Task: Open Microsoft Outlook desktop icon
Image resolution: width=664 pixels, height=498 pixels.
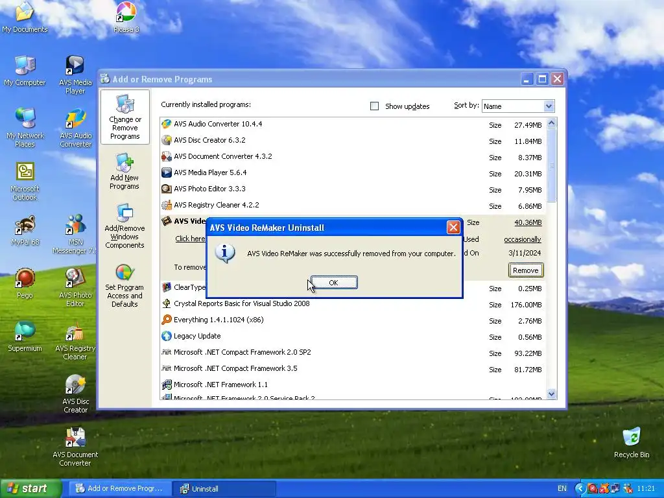Action: [x=25, y=181]
